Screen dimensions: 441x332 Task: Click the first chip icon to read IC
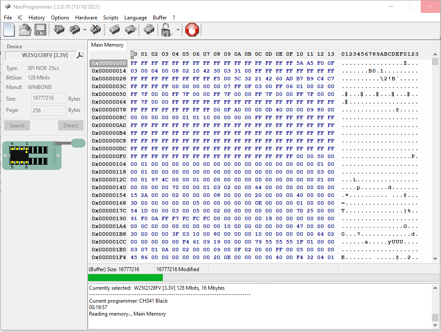point(59,30)
